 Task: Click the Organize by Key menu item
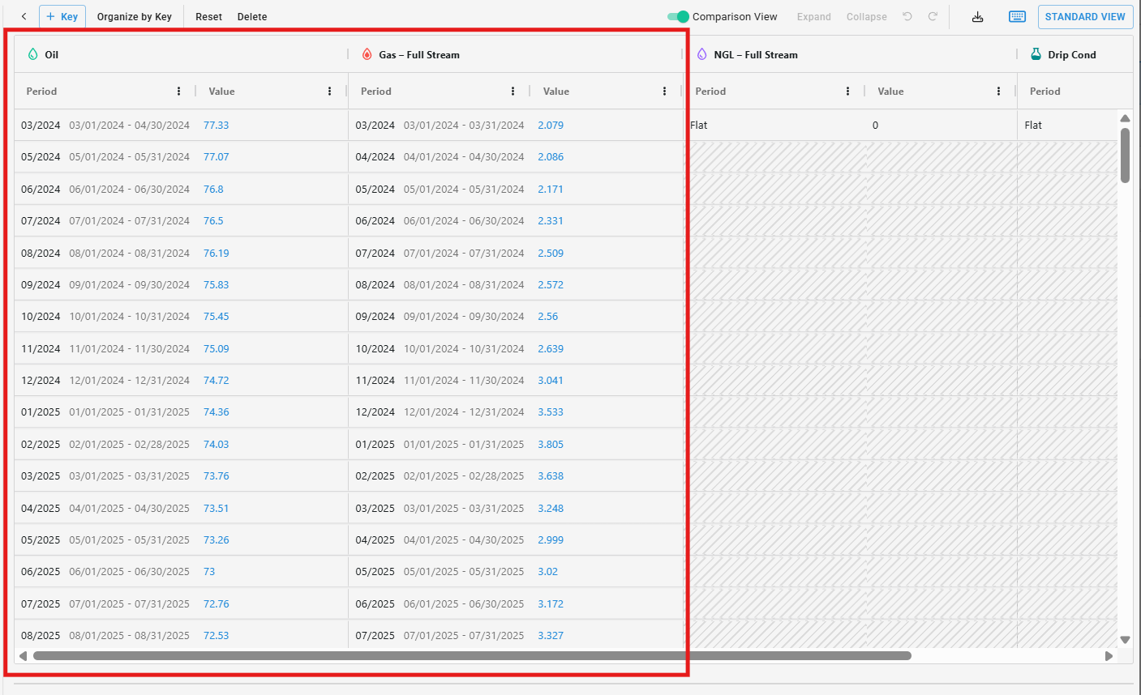[x=134, y=16]
